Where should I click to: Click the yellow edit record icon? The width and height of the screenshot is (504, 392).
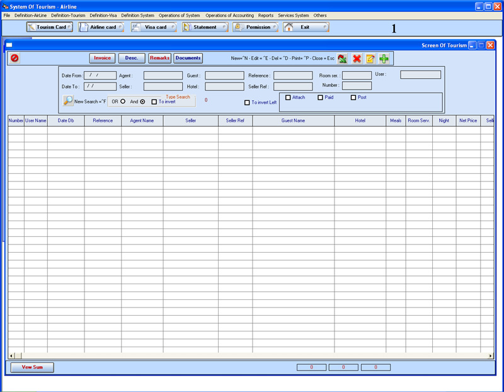click(370, 59)
